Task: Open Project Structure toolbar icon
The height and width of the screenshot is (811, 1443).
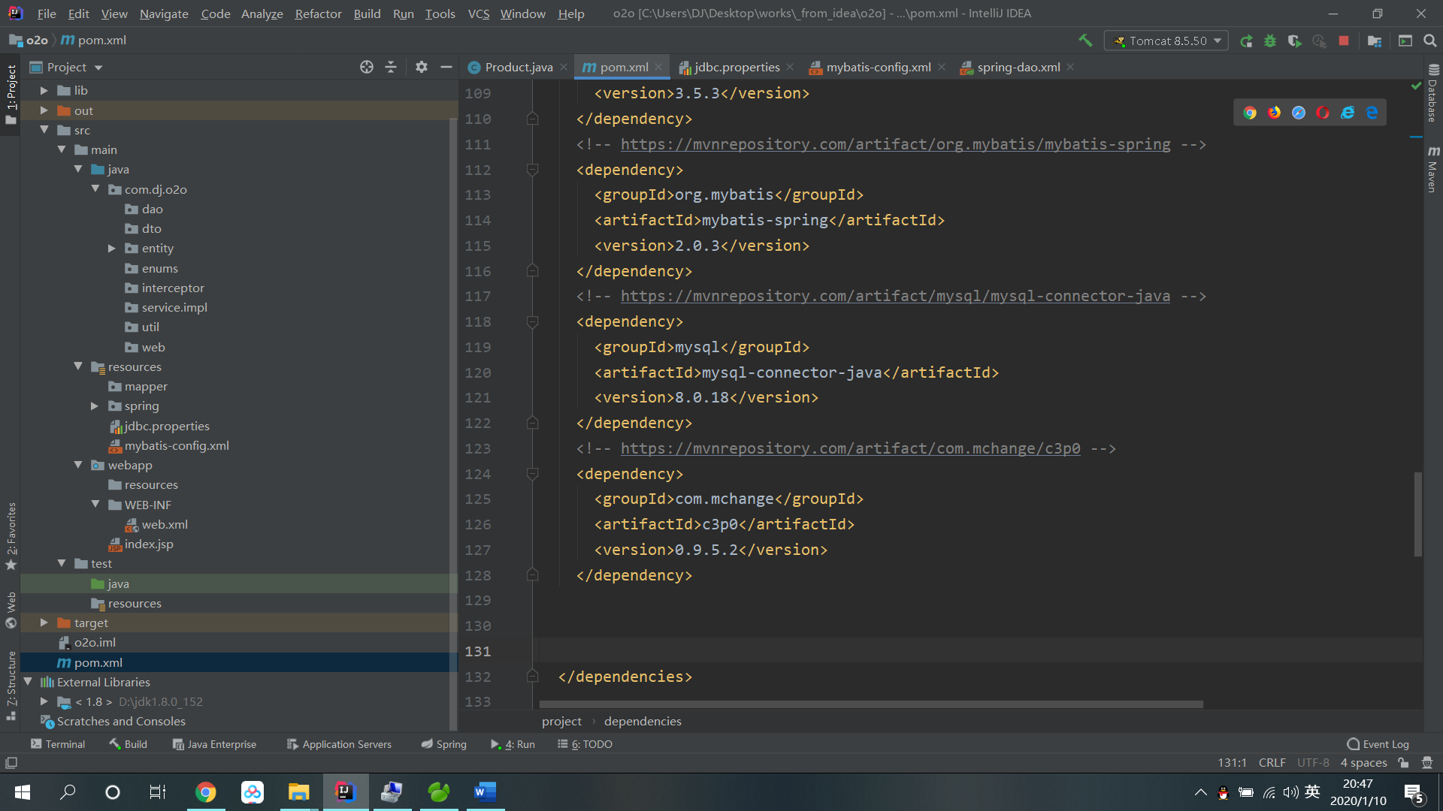Action: pyautogui.click(x=1375, y=41)
